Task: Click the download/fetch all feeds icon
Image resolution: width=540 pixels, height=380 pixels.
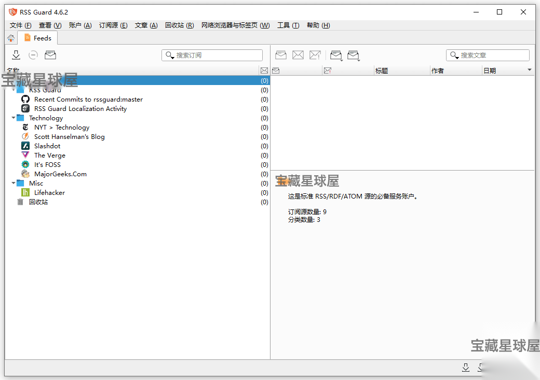Action: (16, 55)
